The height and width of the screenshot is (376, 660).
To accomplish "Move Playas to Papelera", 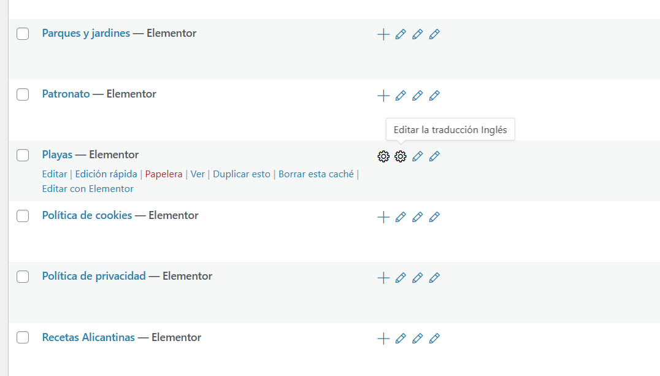I will (164, 174).
